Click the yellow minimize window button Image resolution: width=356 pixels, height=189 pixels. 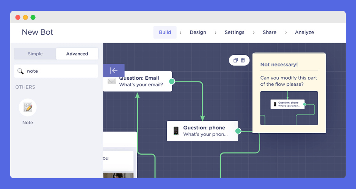point(25,17)
